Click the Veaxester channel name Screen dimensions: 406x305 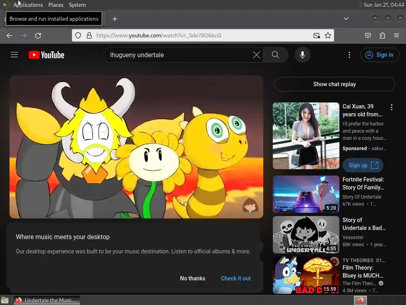pyautogui.click(x=353, y=237)
